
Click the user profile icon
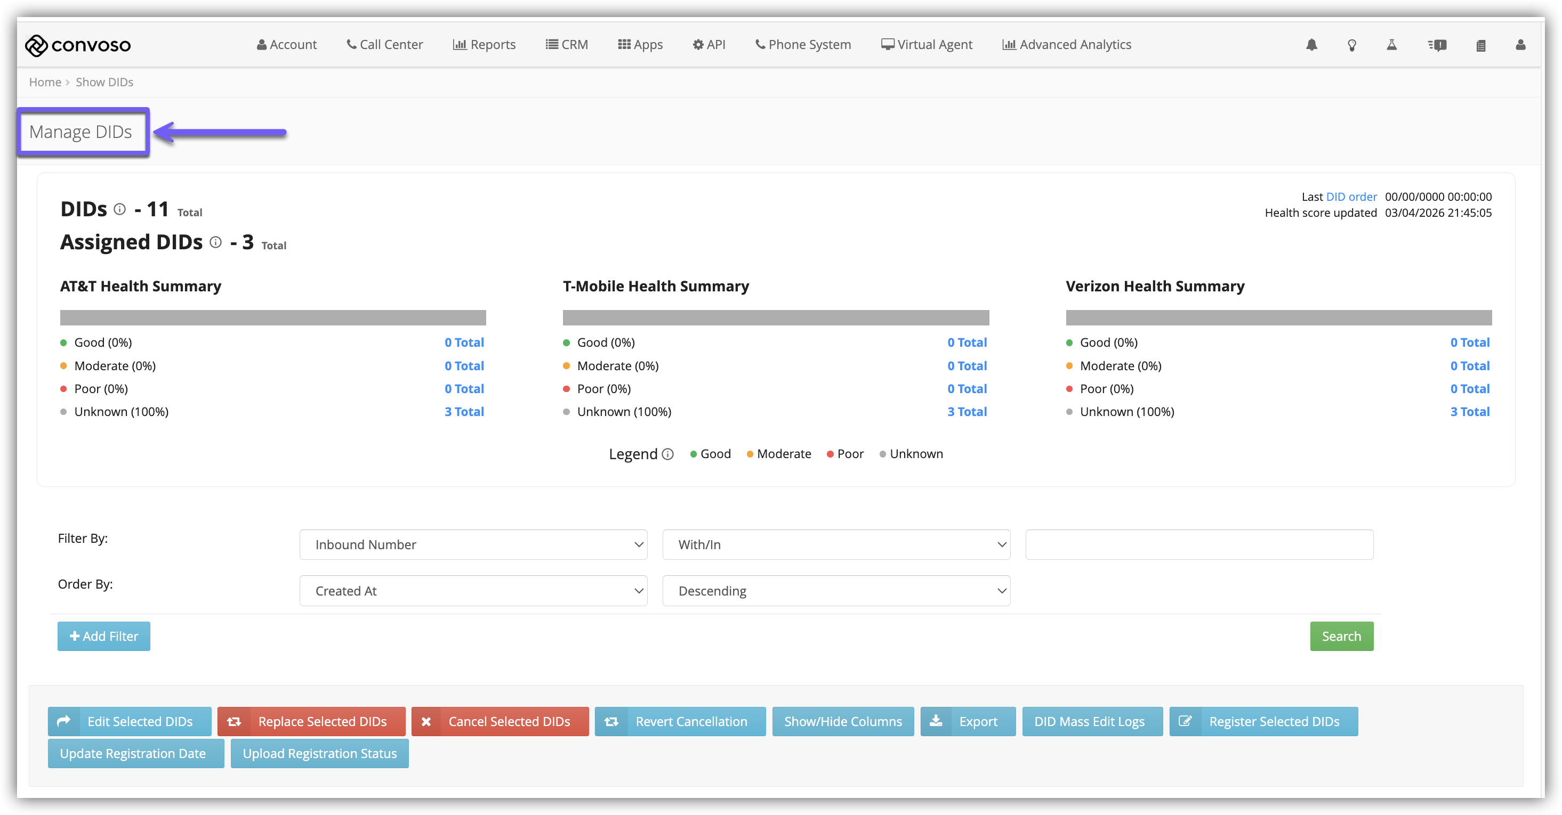[1520, 45]
